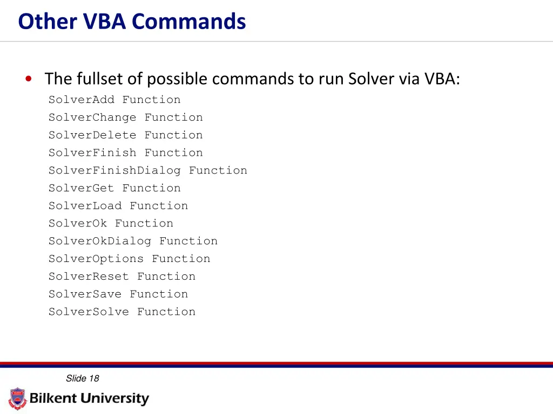Select the SolverAdd Function line
Screen dimensions: 553x414
pyautogui.click(x=114, y=100)
